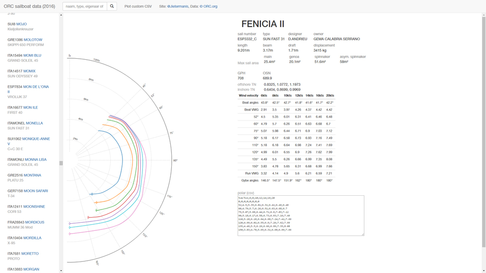
Task: Select the MOJO boat entry
Action: coord(21,24)
